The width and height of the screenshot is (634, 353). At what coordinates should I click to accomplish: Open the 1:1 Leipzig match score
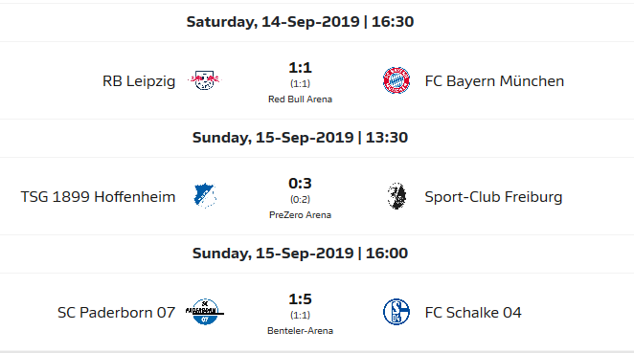point(300,68)
